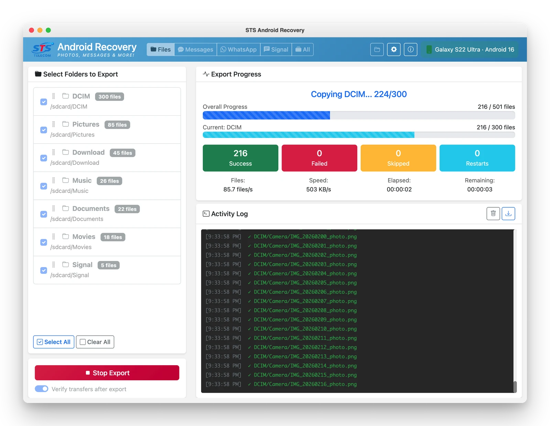Switch to the Files tab
The height and width of the screenshot is (426, 550).
coord(161,49)
